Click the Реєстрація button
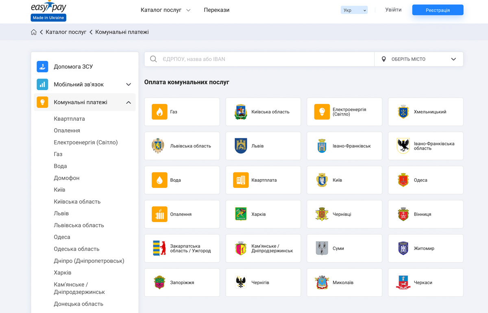 click(x=438, y=9)
